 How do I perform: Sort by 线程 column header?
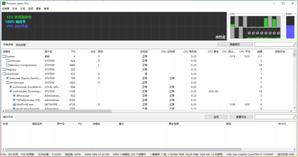click(x=257, y=52)
